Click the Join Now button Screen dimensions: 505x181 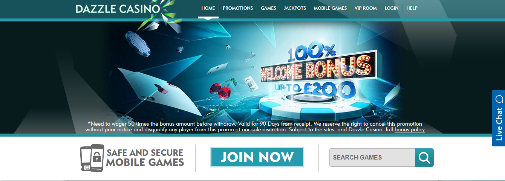[x=257, y=157]
